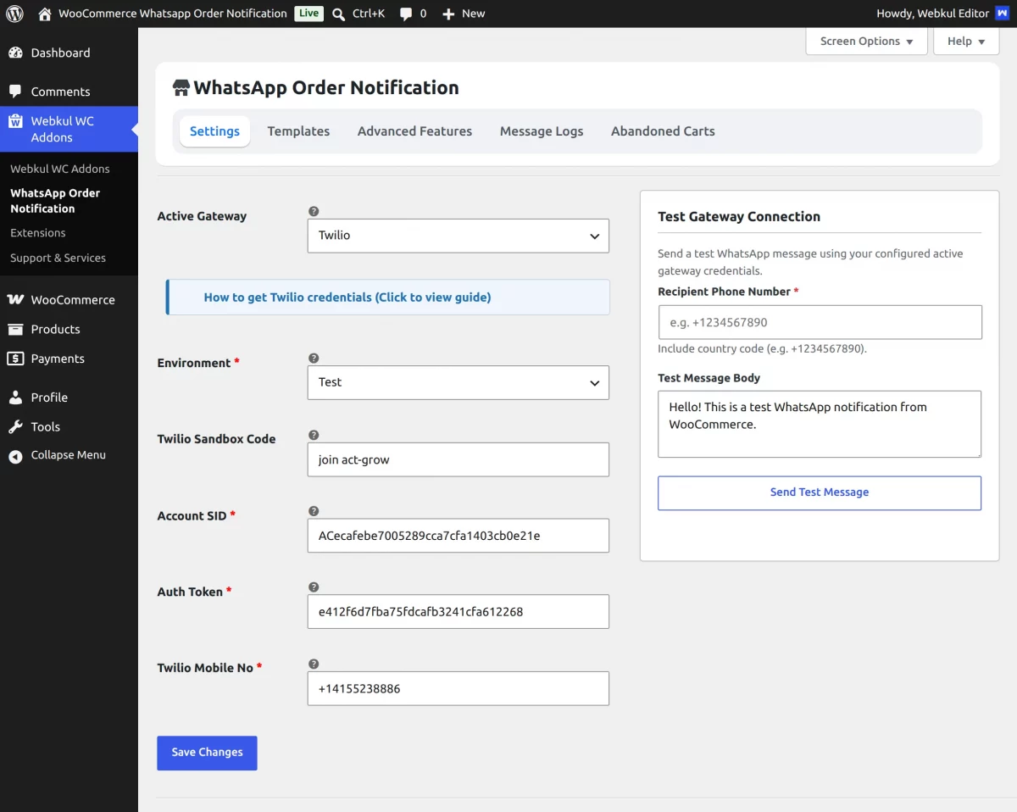Click WooCommerce Whatsapp Order Notification site name
The image size is (1017, 812).
tap(173, 14)
